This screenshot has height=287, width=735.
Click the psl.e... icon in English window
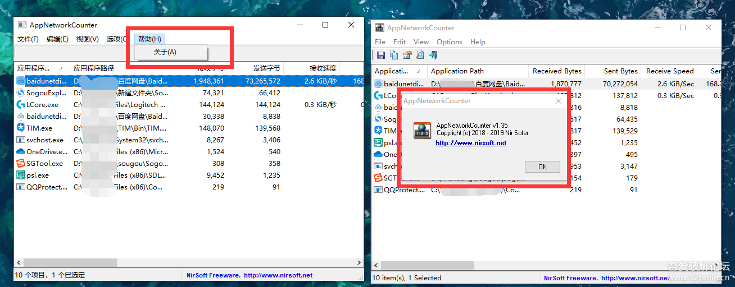pos(378,142)
